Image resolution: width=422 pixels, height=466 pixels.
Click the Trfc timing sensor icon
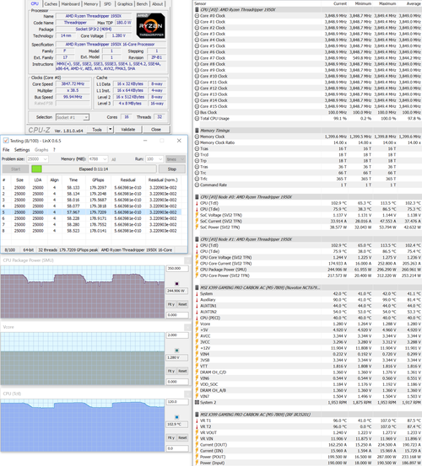[x=197, y=179]
